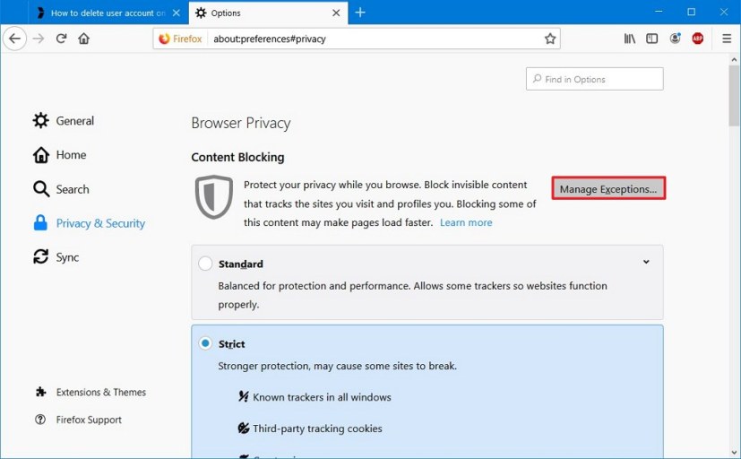
Task: Click the scrollbar down arrow
Action: pyautogui.click(x=734, y=453)
